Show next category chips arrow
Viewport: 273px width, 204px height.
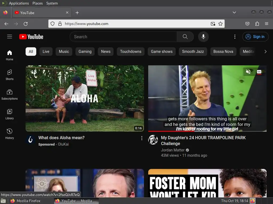click(x=265, y=52)
